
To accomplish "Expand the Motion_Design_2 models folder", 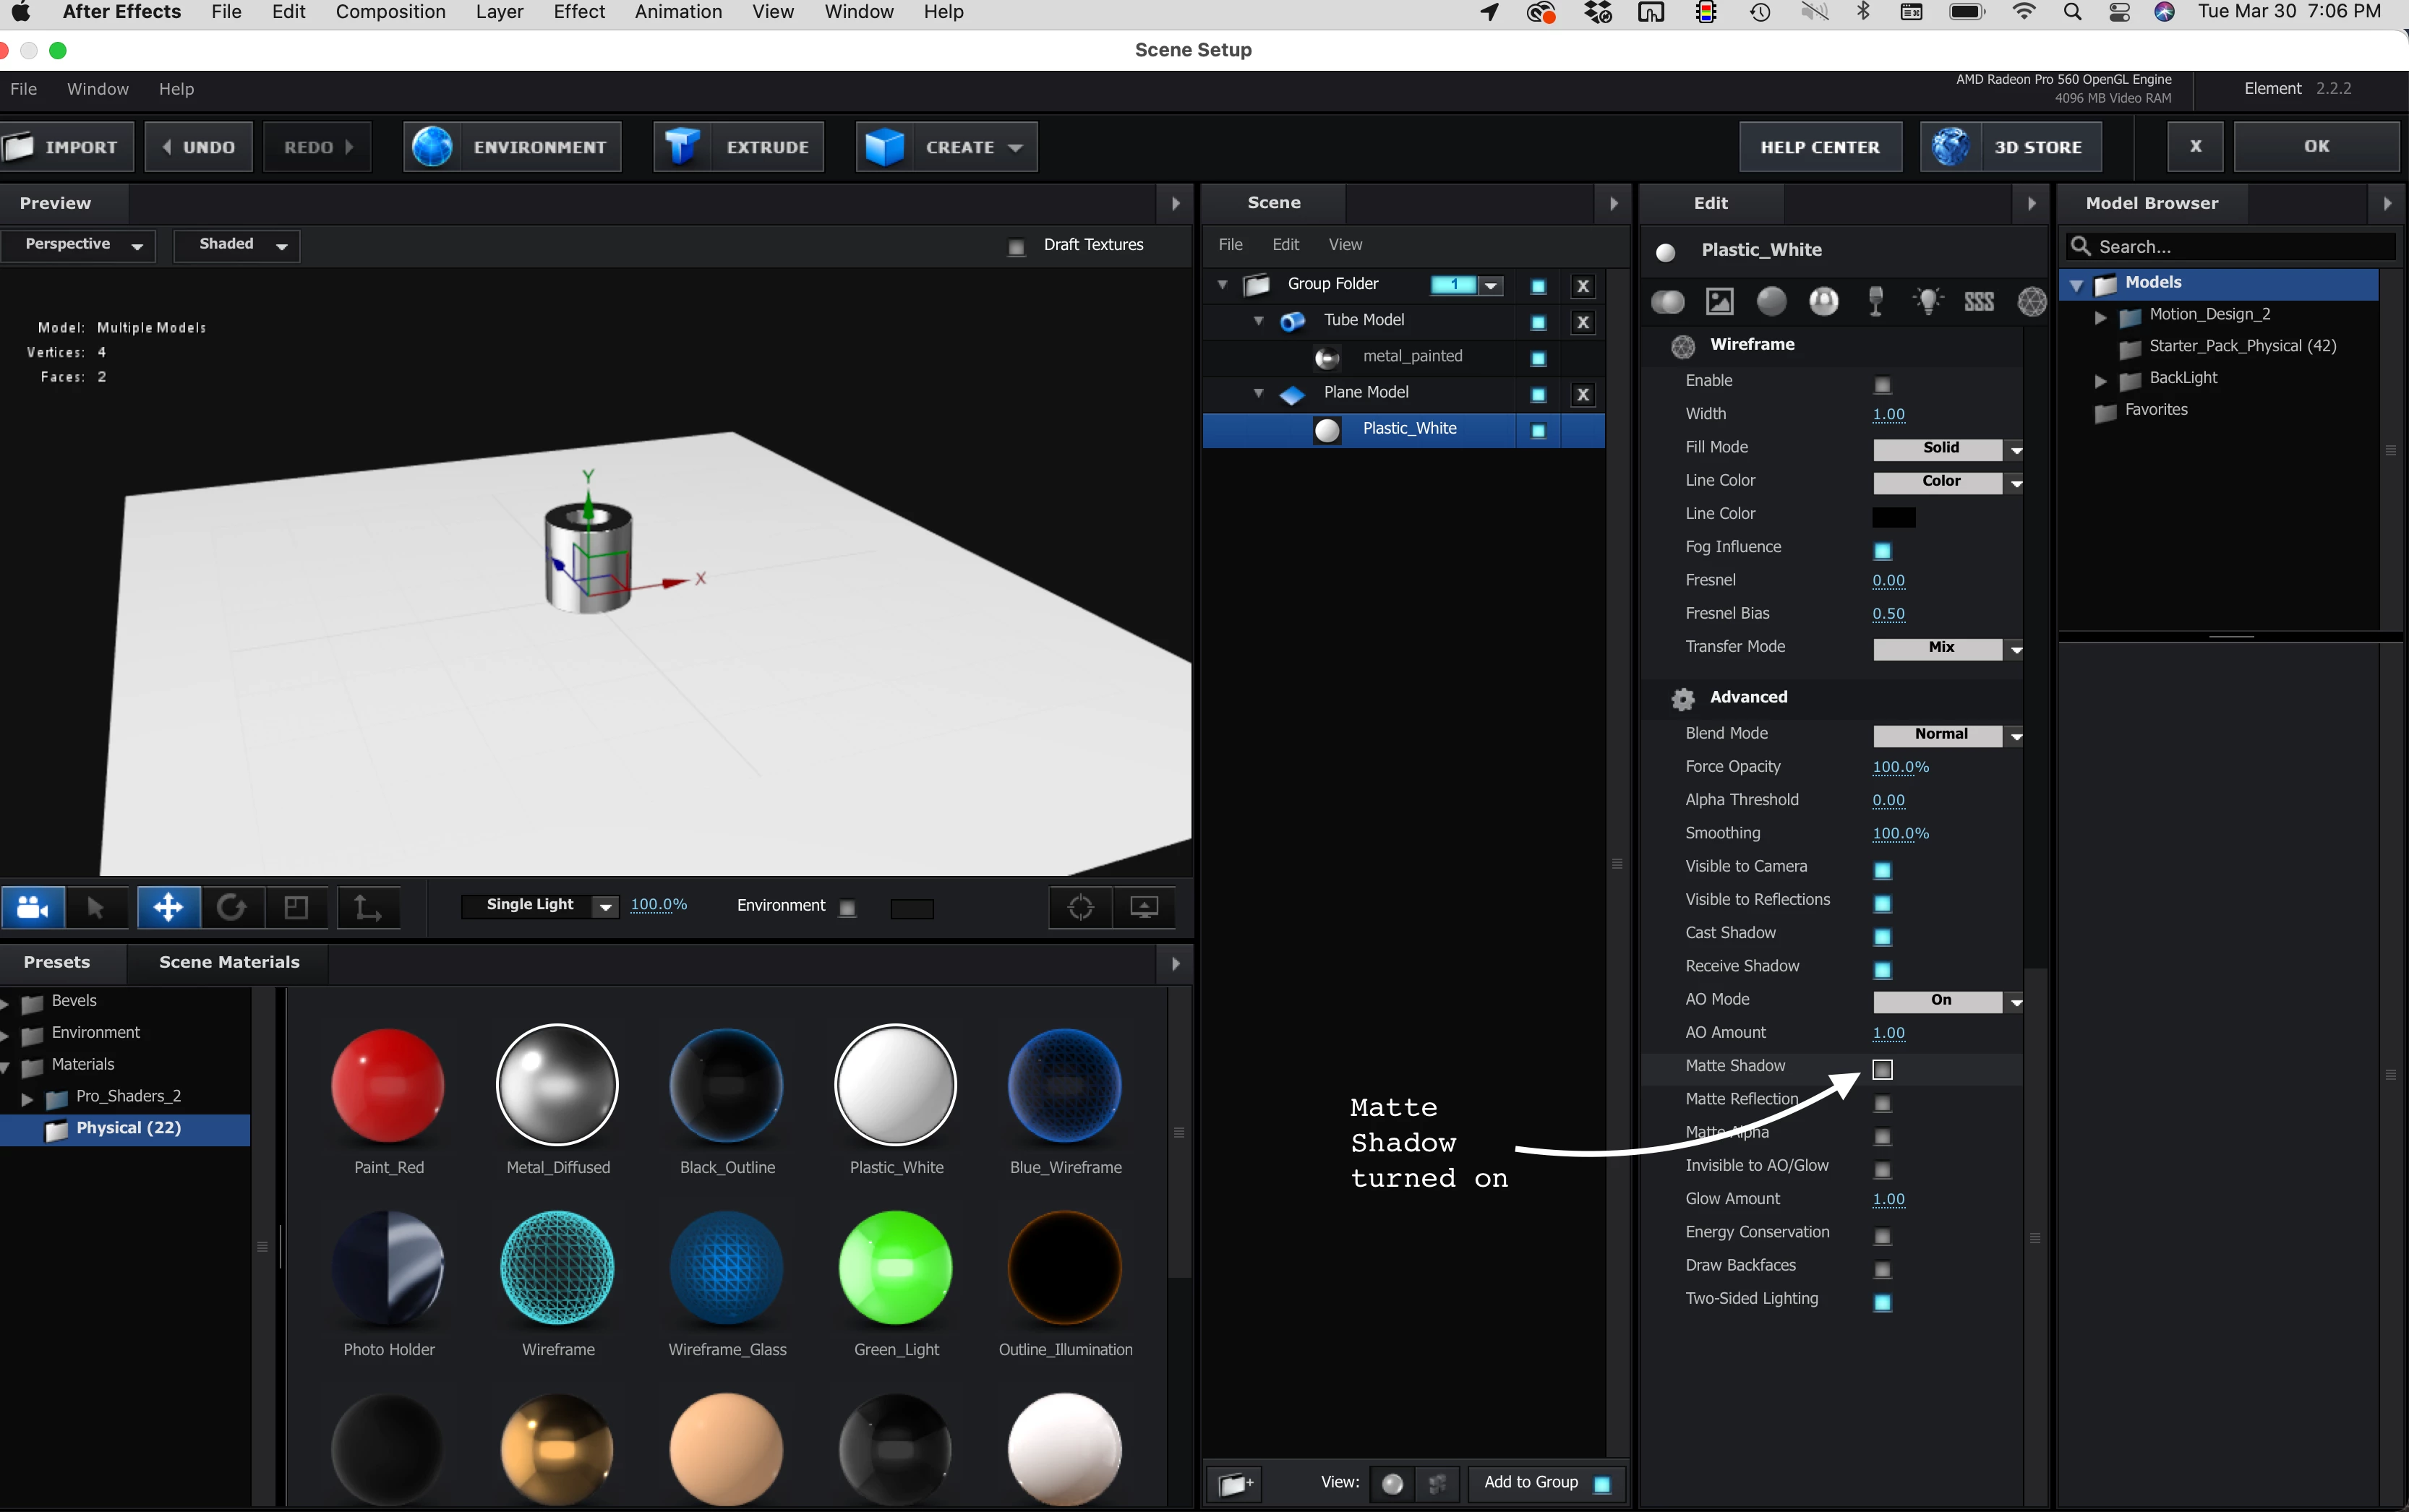I will tap(2100, 317).
